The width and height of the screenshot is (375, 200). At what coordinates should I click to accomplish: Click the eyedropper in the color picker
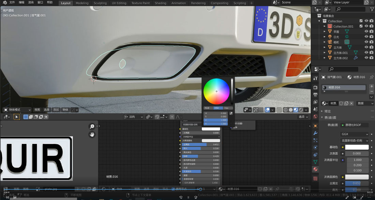(x=231, y=113)
